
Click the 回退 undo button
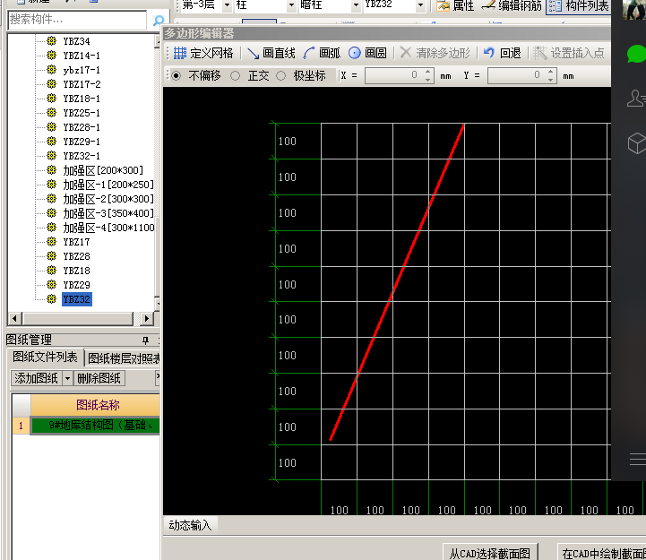502,53
